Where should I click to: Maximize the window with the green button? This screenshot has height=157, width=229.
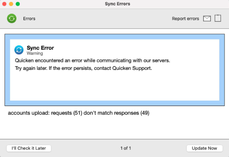[x=18, y=4]
